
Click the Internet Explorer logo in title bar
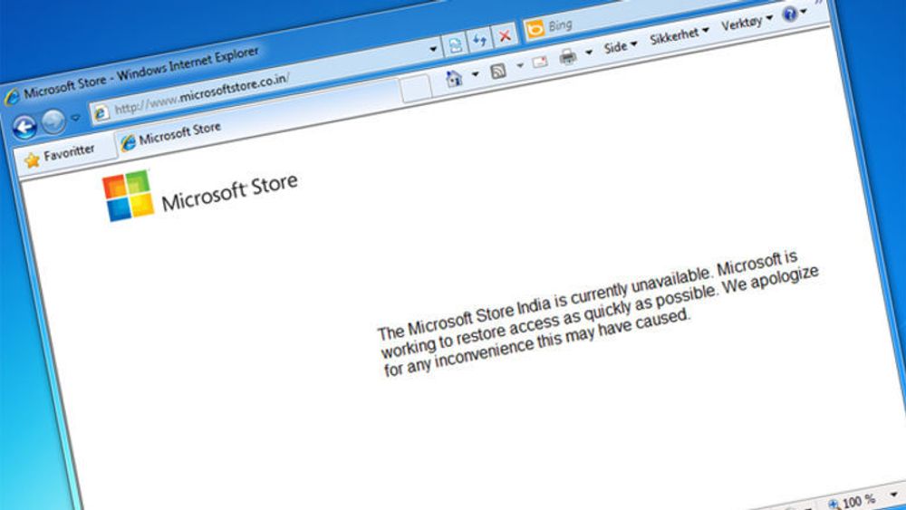click(x=12, y=96)
